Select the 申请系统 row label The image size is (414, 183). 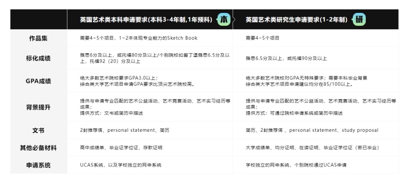pyautogui.click(x=39, y=165)
